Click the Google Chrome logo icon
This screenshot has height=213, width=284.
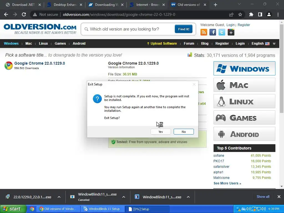click(x=9, y=65)
